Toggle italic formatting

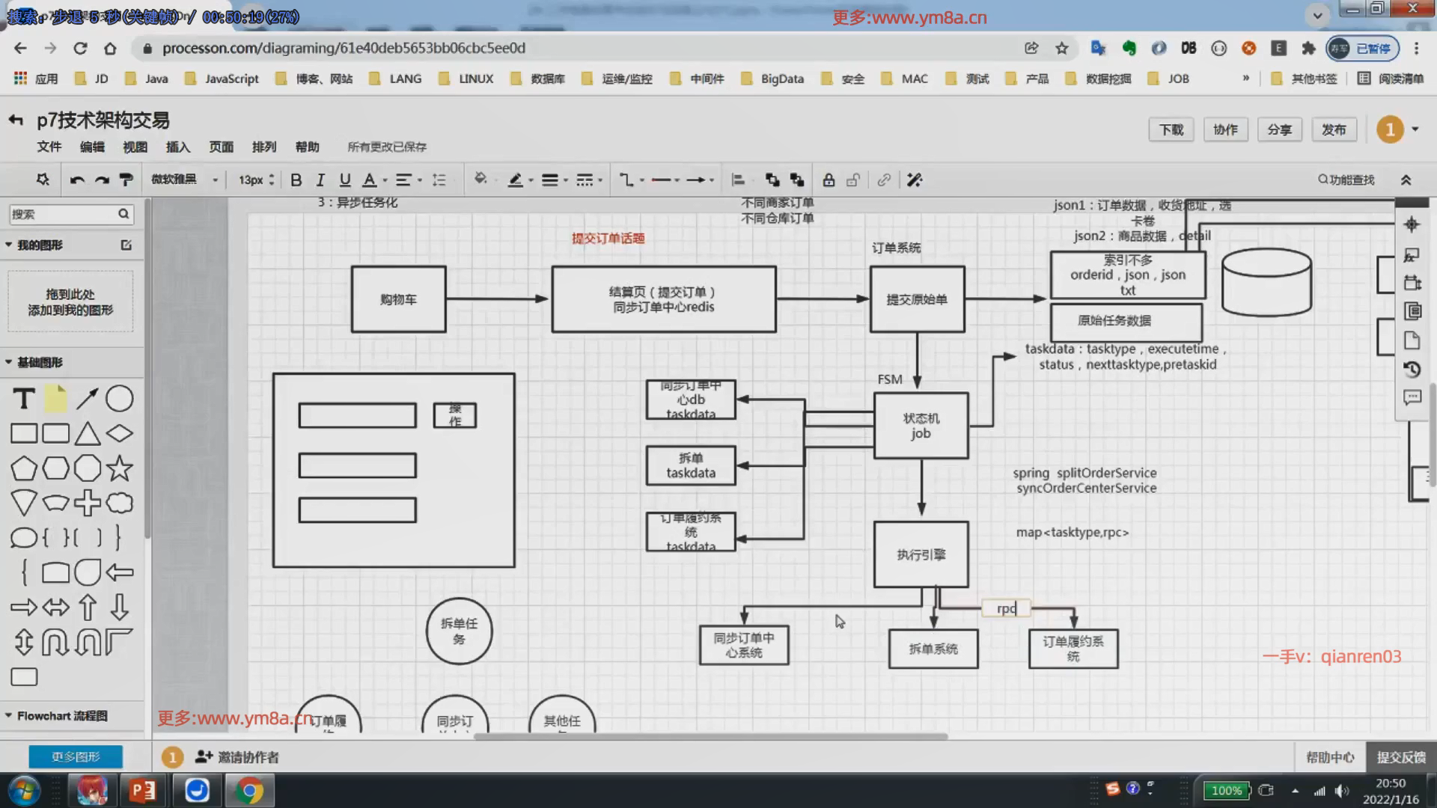point(320,180)
